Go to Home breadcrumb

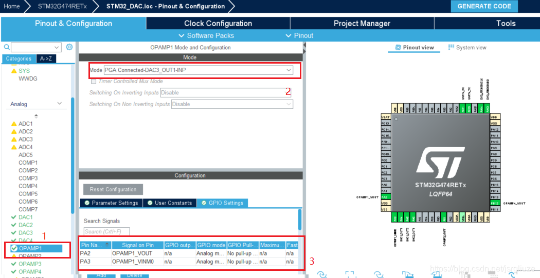11,6
